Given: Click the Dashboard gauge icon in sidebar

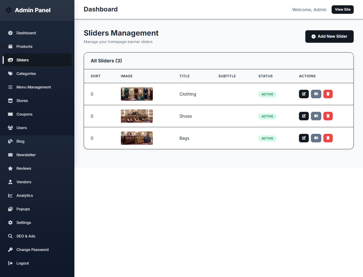Looking at the screenshot, I should pos(10,33).
